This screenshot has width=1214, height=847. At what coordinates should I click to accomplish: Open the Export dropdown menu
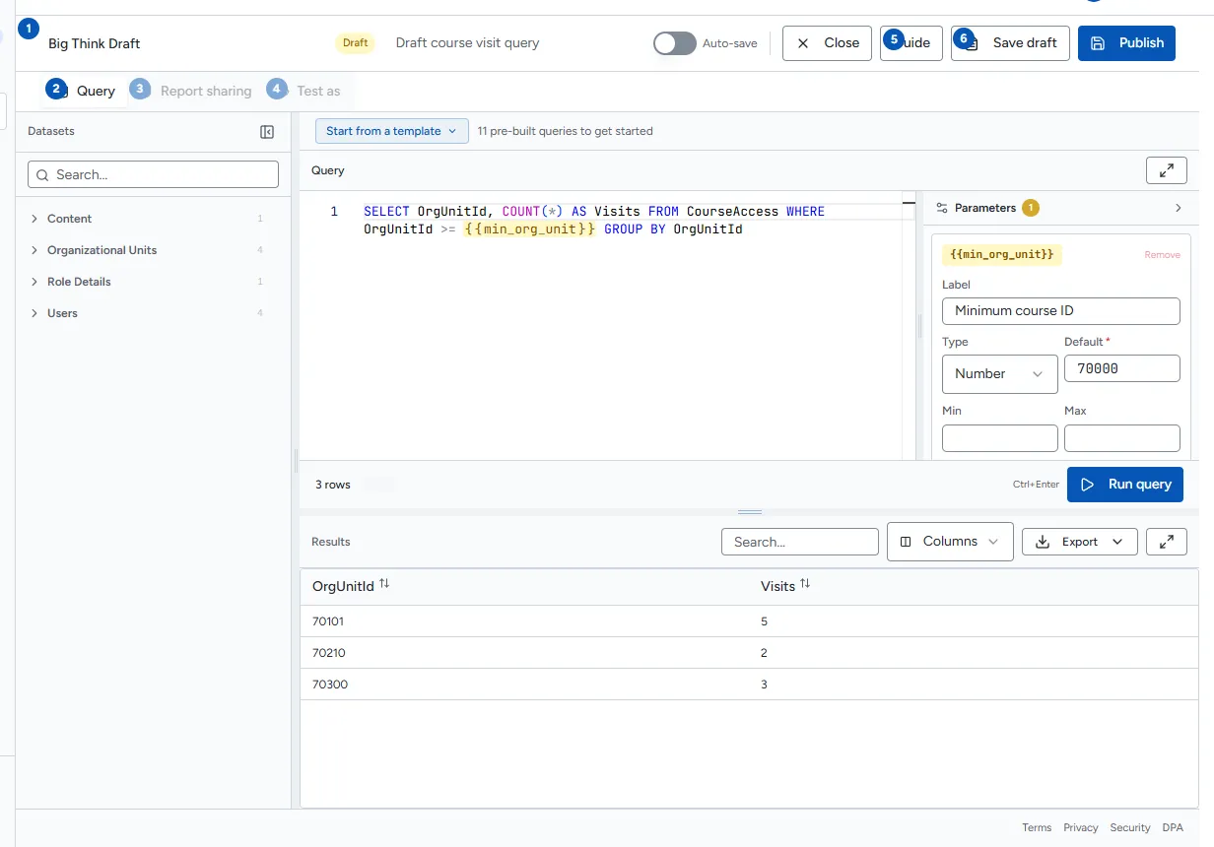pyautogui.click(x=1080, y=542)
